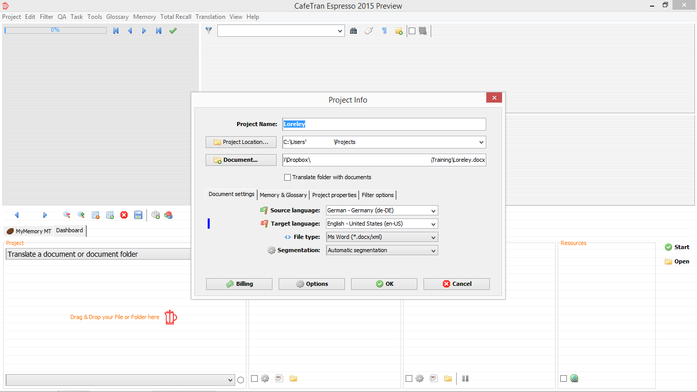Expand the Target language dropdown
The height and width of the screenshot is (392, 697).
[x=382, y=224]
